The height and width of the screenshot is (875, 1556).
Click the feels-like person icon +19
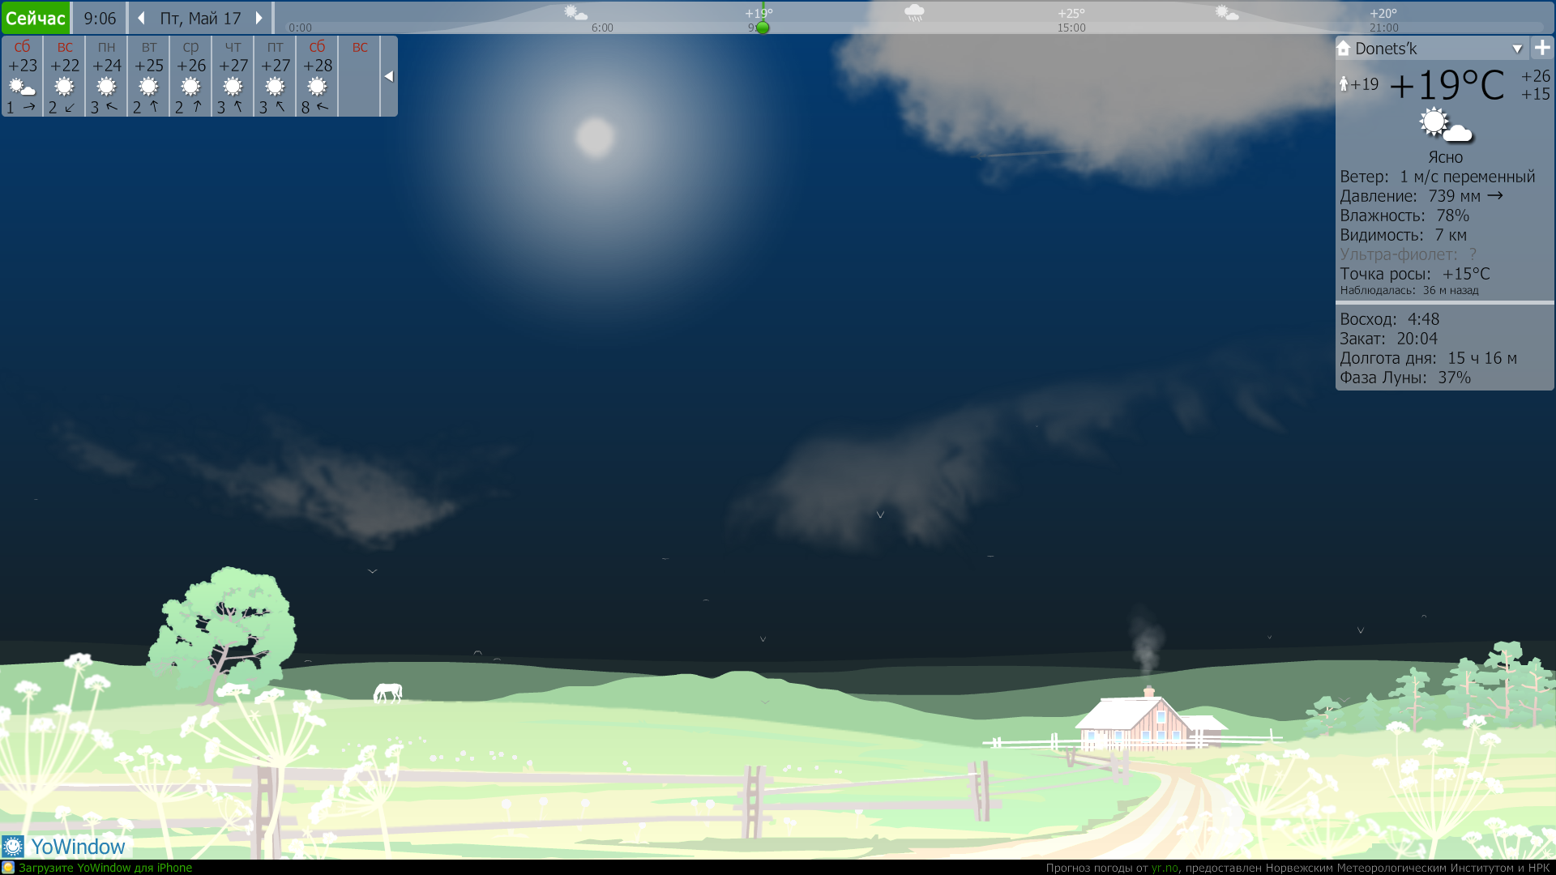tap(1344, 83)
